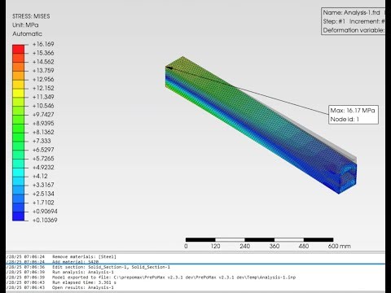Click the '360' scale bar label
This screenshot has height=293, width=391.
point(275,246)
